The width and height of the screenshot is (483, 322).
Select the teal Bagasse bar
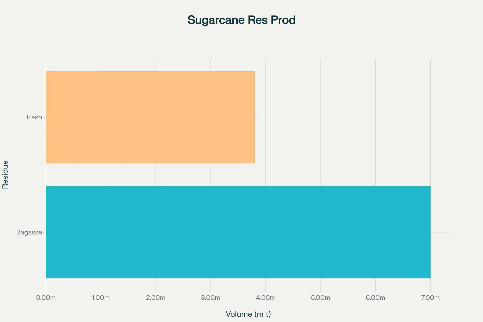click(238, 232)
